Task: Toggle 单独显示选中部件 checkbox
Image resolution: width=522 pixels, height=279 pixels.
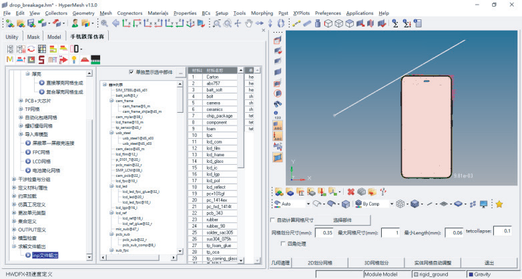Action: (x=132, y=71)
